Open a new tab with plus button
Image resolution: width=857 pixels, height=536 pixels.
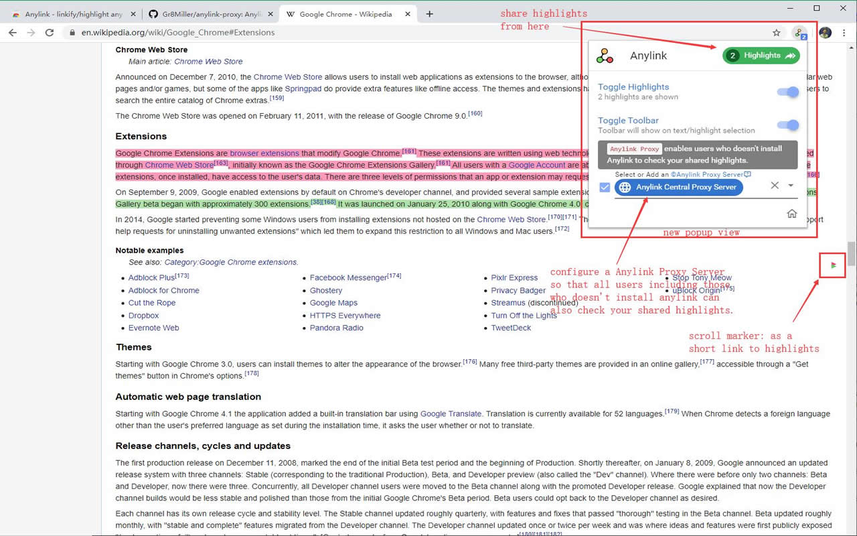[x=430, y=14]
